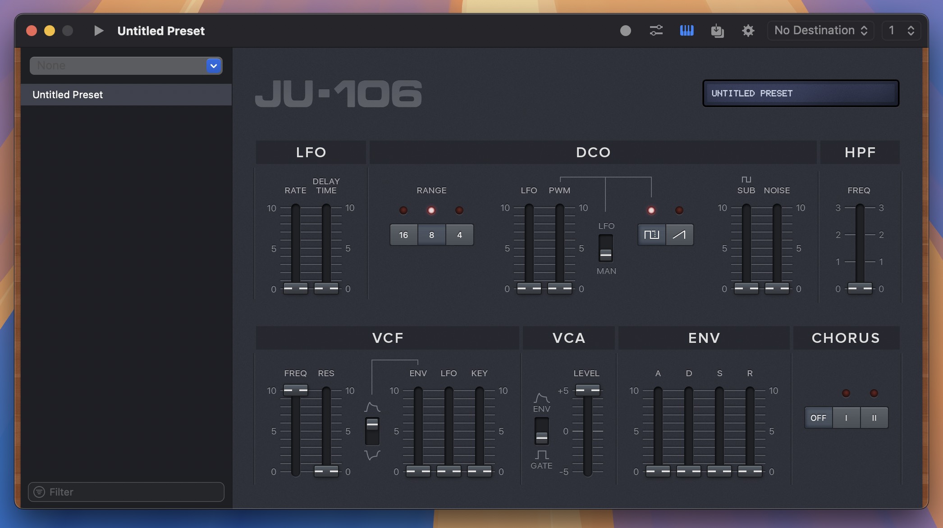The width and height of the screenshot is (943, 528).
Task: Open settings with the gear icon
Action: [748, 31]
